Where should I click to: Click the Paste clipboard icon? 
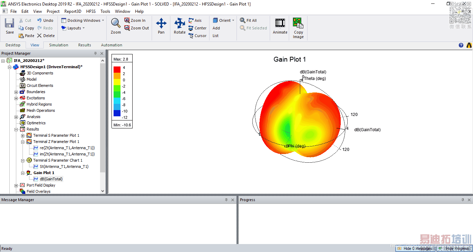click(x=21, y=36)
